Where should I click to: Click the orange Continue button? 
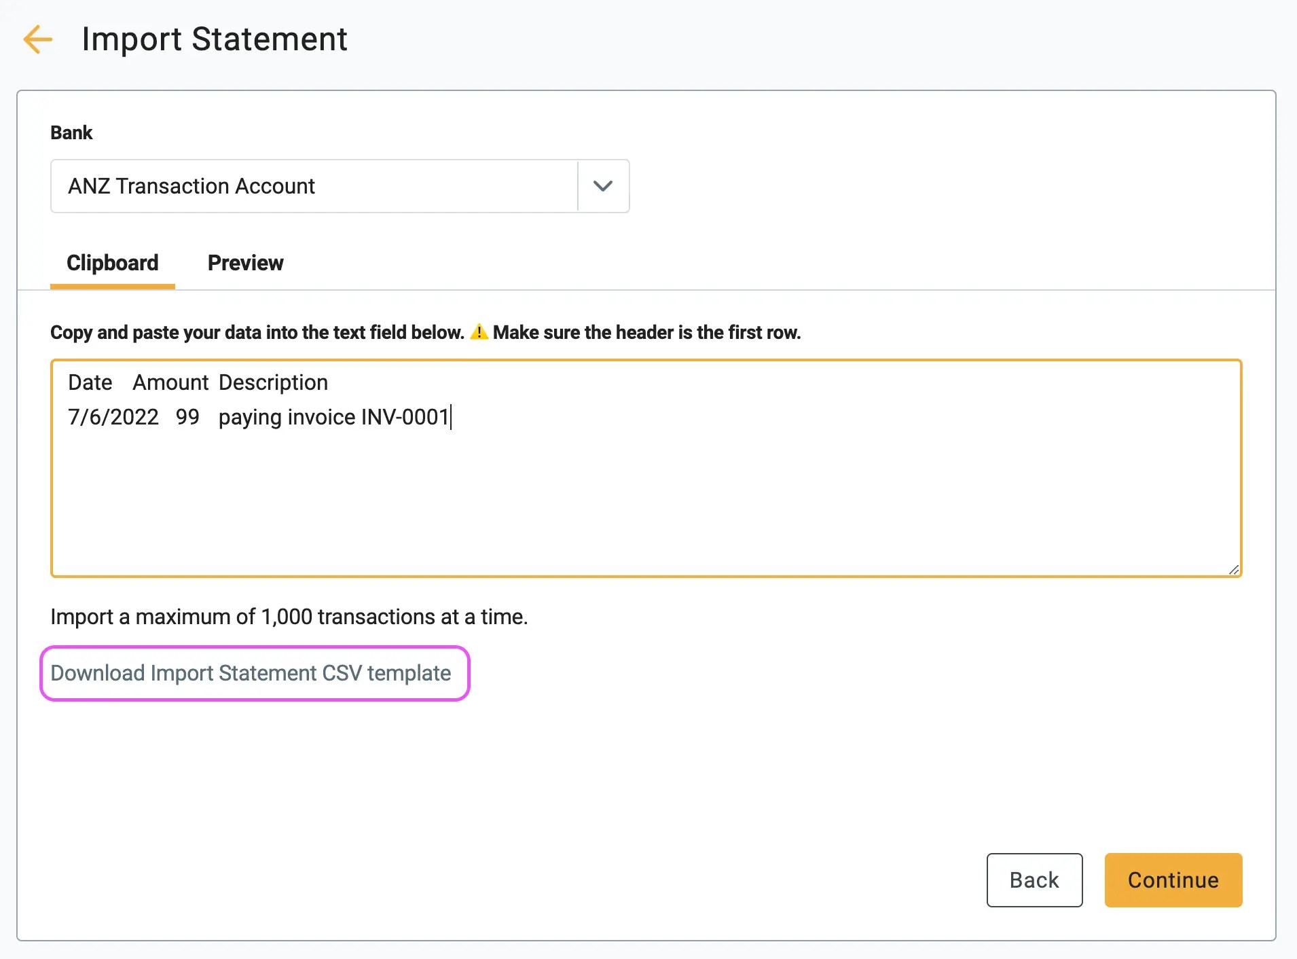[1173, 880]
